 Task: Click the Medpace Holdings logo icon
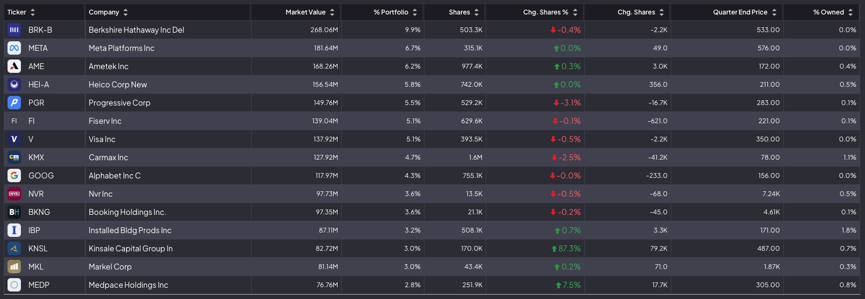pos(14,285)
